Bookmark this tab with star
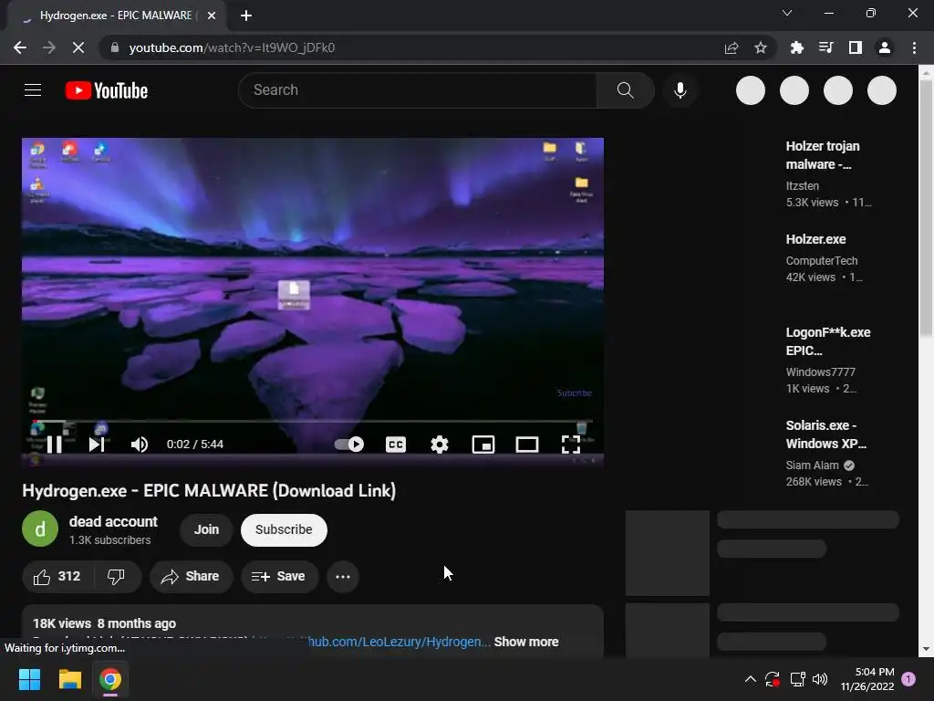The height and width of the screenshot is (701, 934). [x=760, y=47]
